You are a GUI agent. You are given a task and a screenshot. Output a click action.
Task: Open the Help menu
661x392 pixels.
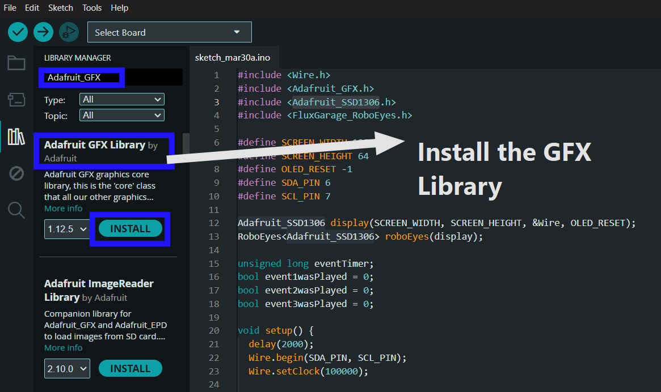[119, 7]
